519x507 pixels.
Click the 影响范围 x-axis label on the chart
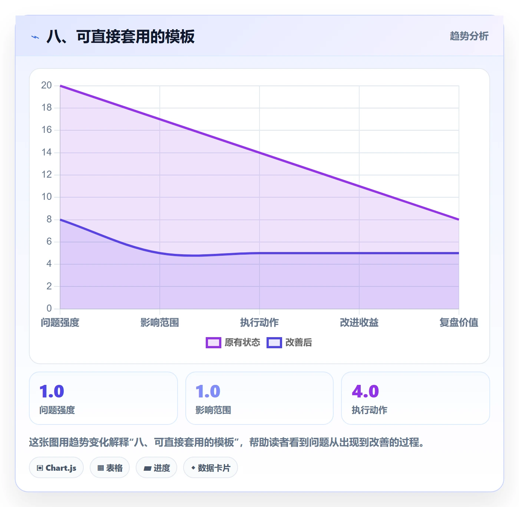[160, 323]
